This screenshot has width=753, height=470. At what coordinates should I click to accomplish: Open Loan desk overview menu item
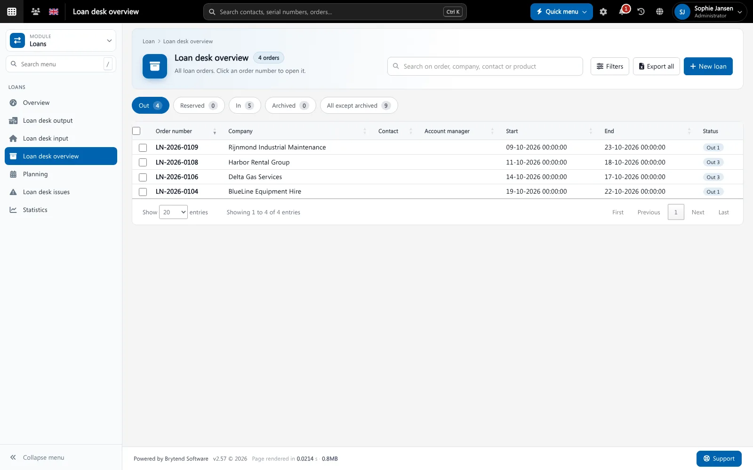tap(61, 156)
